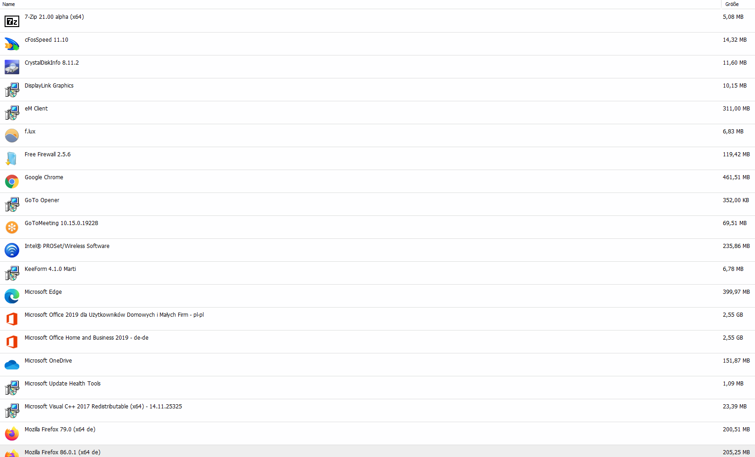Select the GoToMeeting orange icon
Screen dimensions: 755x457
coord(12,227)
